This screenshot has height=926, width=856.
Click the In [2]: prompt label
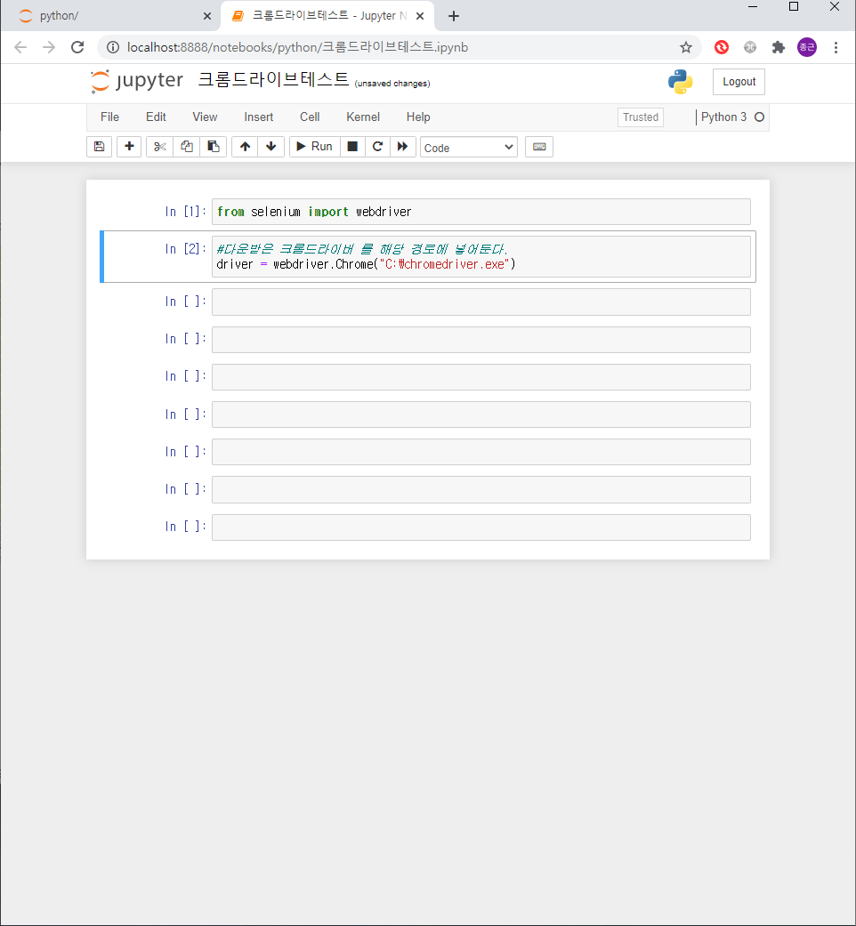pos(185,249)
